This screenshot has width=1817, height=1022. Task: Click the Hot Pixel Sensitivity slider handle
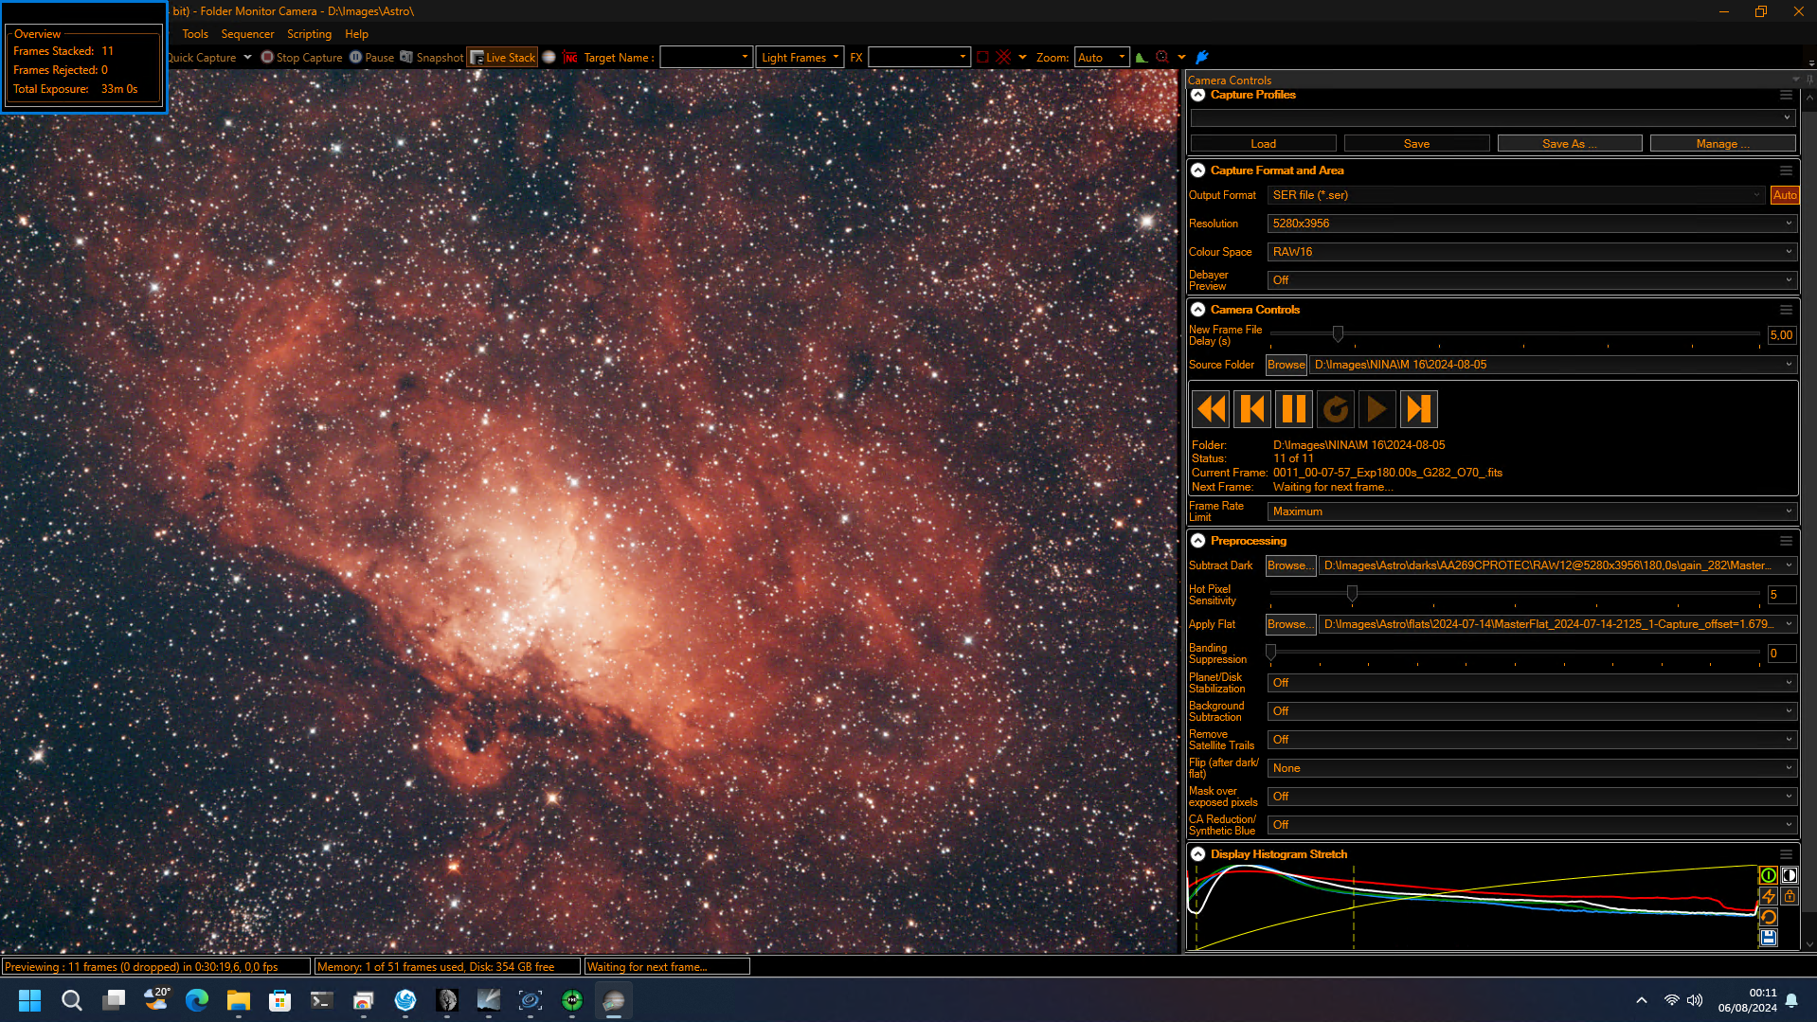pyautogui.click(x=1352, y=593)
